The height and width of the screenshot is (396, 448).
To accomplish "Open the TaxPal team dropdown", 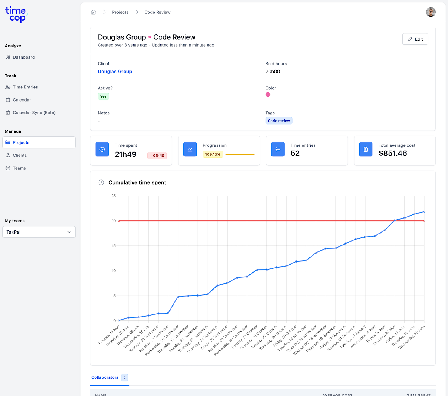I will [x=39, y=232].
